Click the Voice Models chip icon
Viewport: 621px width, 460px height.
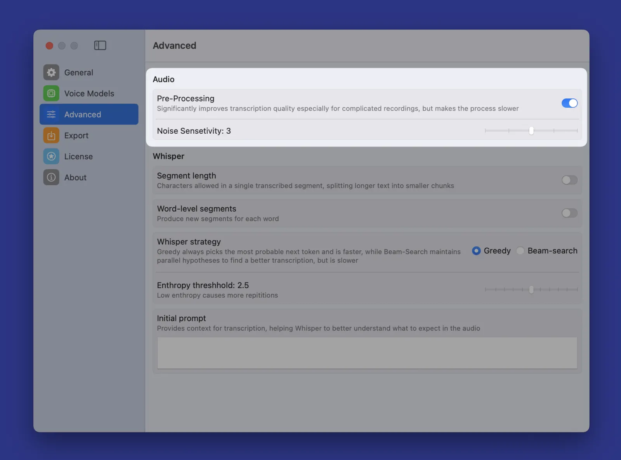coord(51,93)
